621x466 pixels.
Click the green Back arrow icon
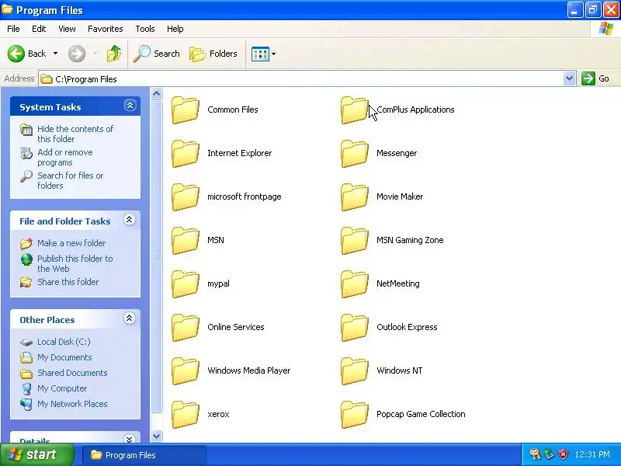point(16,54)
